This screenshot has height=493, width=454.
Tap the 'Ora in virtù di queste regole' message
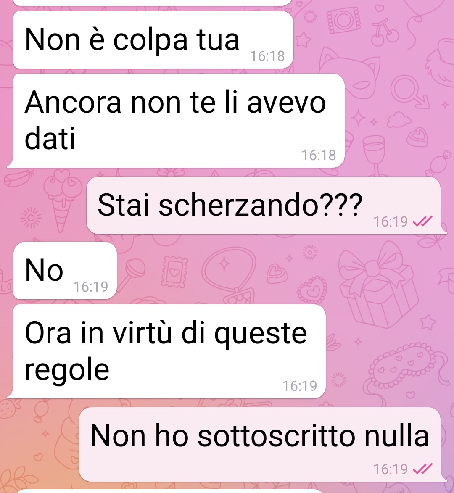coord(166,351)
